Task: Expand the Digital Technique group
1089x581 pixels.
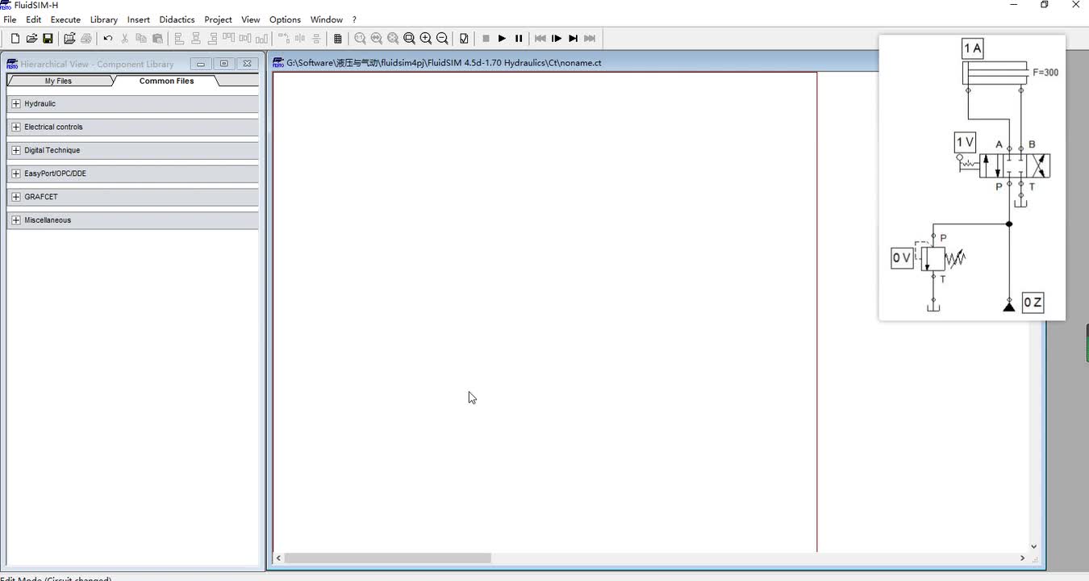Action: click(16, 151)
